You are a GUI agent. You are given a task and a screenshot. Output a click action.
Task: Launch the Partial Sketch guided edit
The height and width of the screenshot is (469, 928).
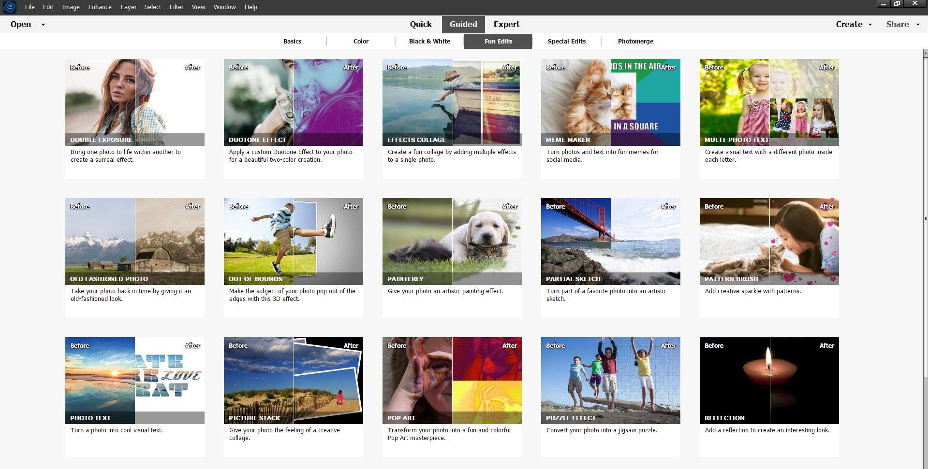pyautogui.click(x=610, y=242)
